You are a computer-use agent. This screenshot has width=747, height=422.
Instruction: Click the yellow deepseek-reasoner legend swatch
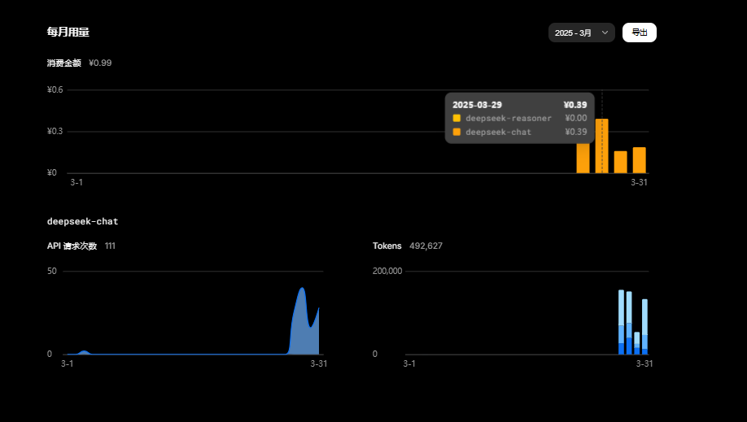point(456,118)
